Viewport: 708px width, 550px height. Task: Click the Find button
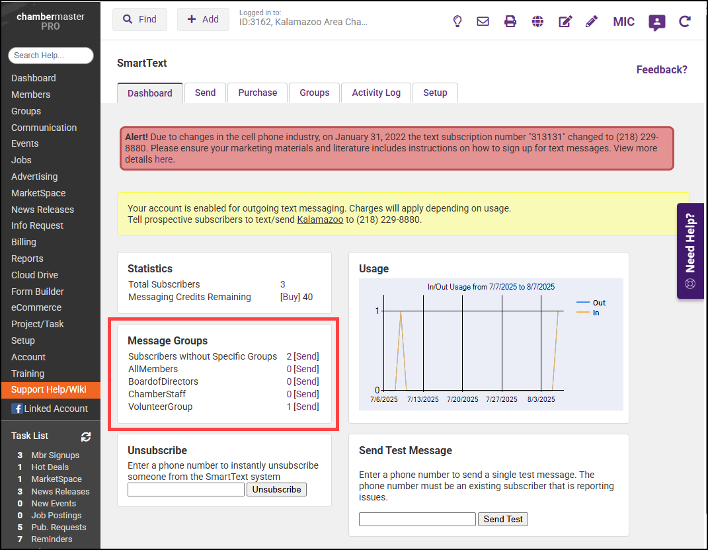[139, 20]
